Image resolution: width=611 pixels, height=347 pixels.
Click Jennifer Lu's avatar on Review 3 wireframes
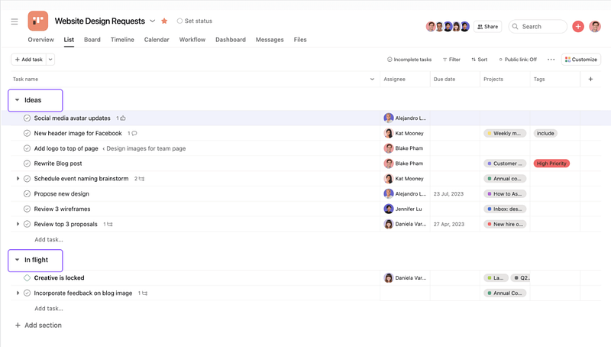click(x=389, y=209)
